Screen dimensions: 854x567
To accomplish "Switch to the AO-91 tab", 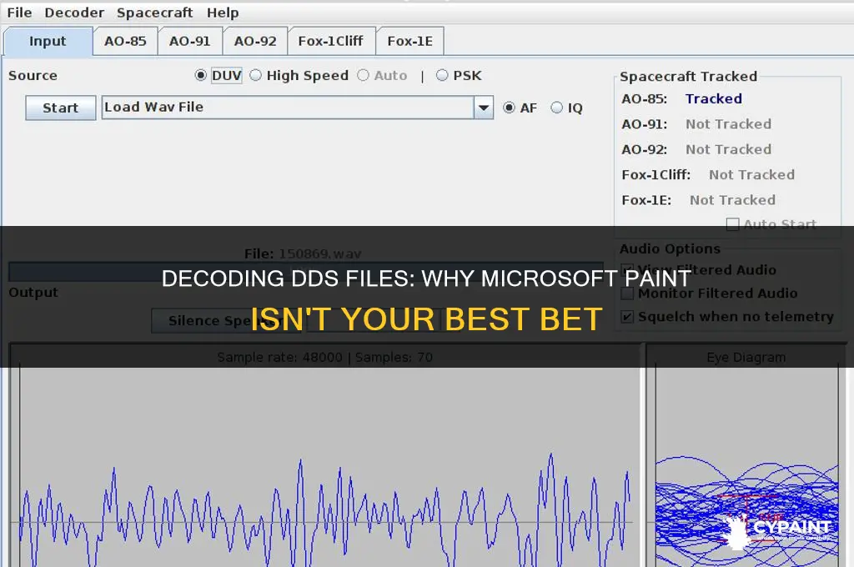I will pos(189,42).
